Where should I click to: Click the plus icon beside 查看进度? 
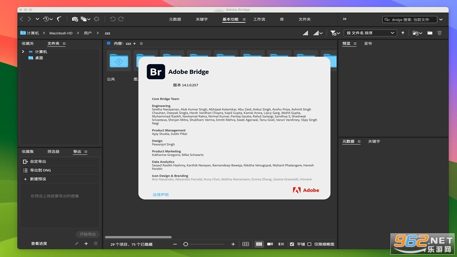pyautogui.click(x=86, y=244)
